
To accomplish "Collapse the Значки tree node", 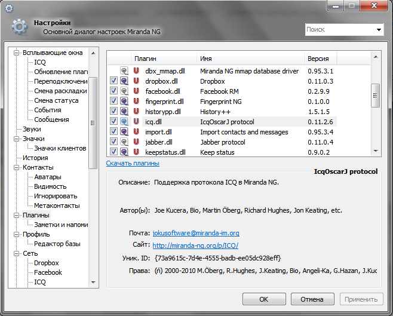I will [x=16, y=139].
